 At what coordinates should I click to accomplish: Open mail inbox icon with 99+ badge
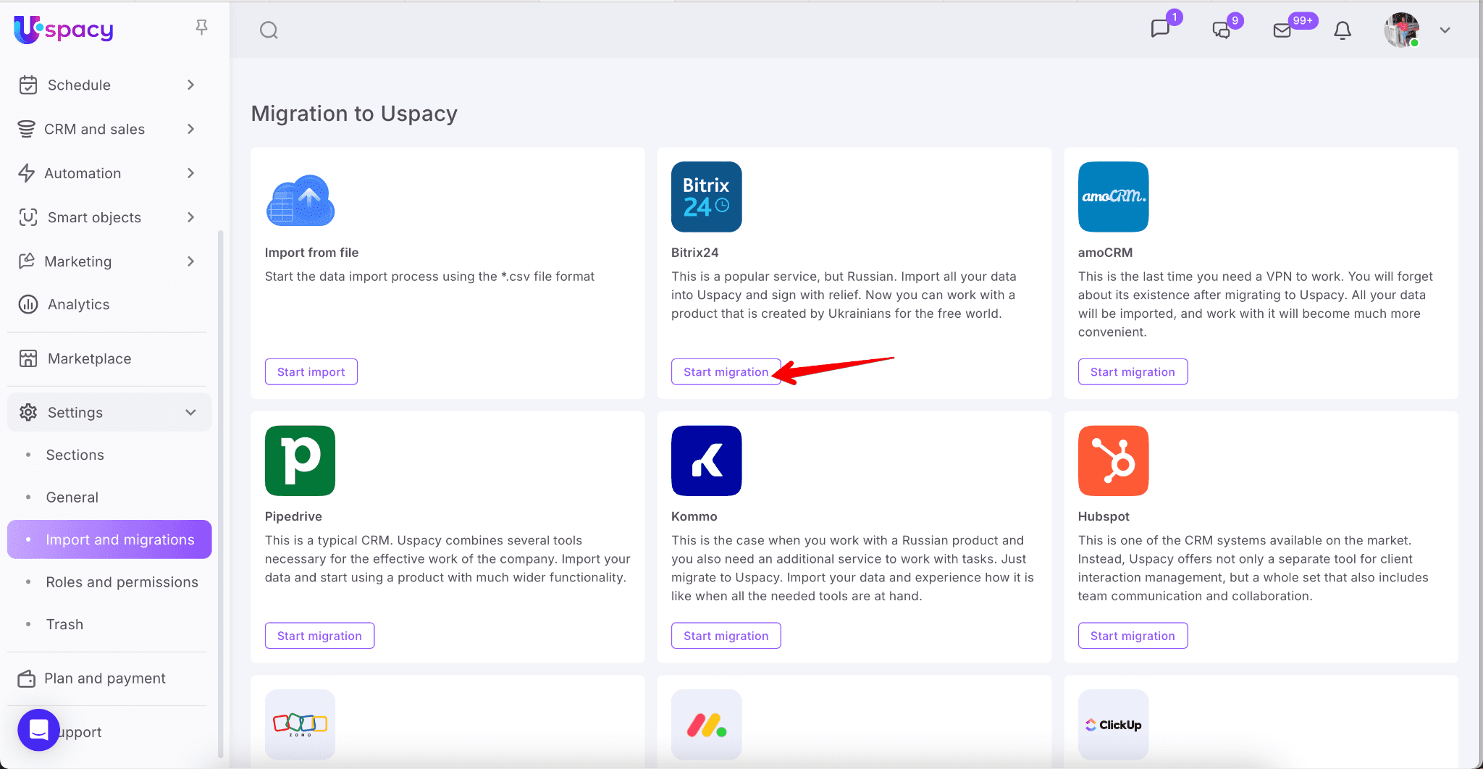coord(1282,30)
